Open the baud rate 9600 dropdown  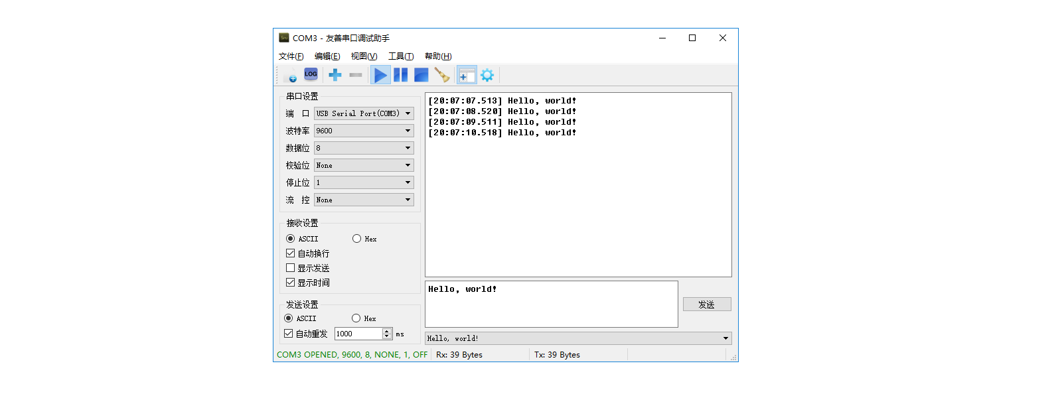point(364,131)
